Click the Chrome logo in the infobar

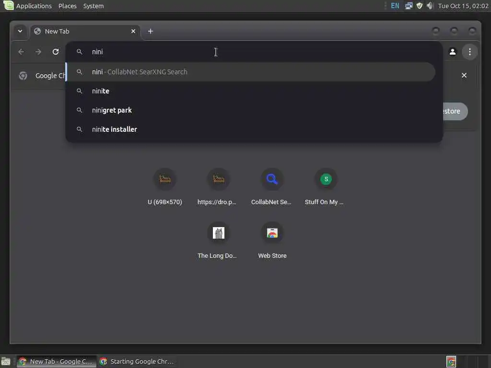(23, 75)
